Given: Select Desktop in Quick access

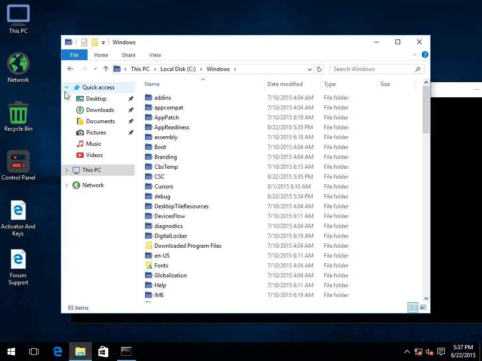Looking at the screenshot, I should tap(96, 99).
